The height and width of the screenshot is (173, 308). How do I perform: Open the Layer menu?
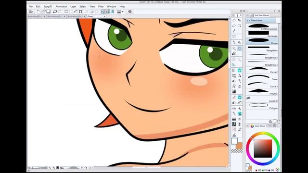[x=73, y=6]
